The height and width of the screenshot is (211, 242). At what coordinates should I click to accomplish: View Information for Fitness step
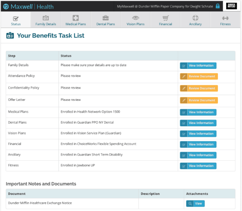click(x=198, y=166)
